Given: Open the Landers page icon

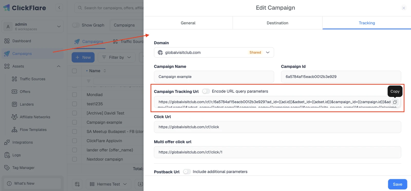Looking at the screenshot, I should tap(14, 104).
